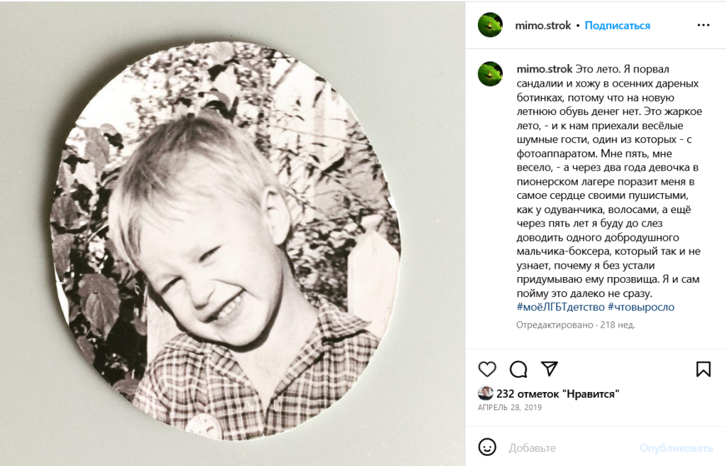Image resolution: width=727 pixels, height=466 pixels.
Task: Click the mimo.strok avatar in the header
Action: [490, 25]
